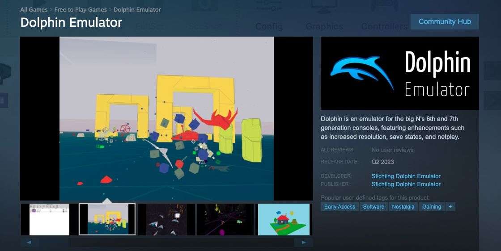Select the Early Access tag

pyautogui.click(x=340, y=207)
